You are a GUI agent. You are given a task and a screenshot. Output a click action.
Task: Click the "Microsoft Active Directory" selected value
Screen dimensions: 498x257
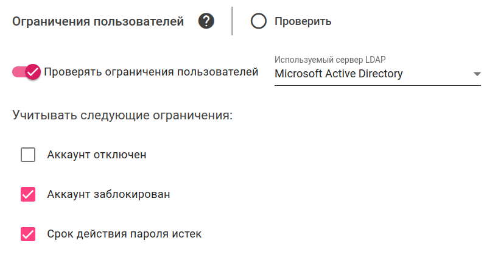[x=338, y=74]
